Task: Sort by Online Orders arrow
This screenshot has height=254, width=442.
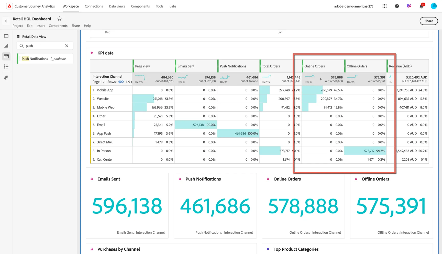Action: (x=321, y=79)
